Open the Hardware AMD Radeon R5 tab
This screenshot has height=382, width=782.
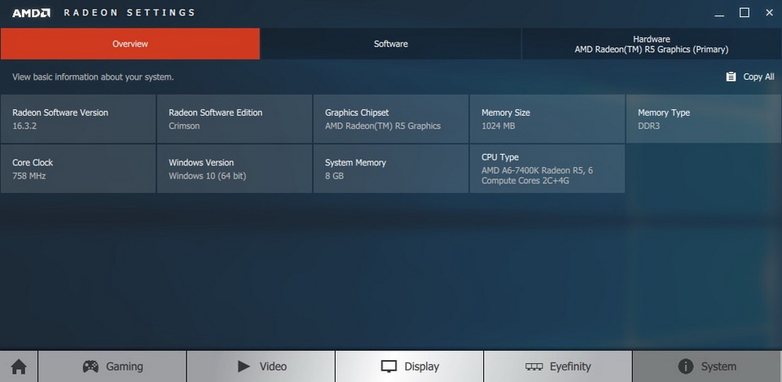[x=652, y=44]
